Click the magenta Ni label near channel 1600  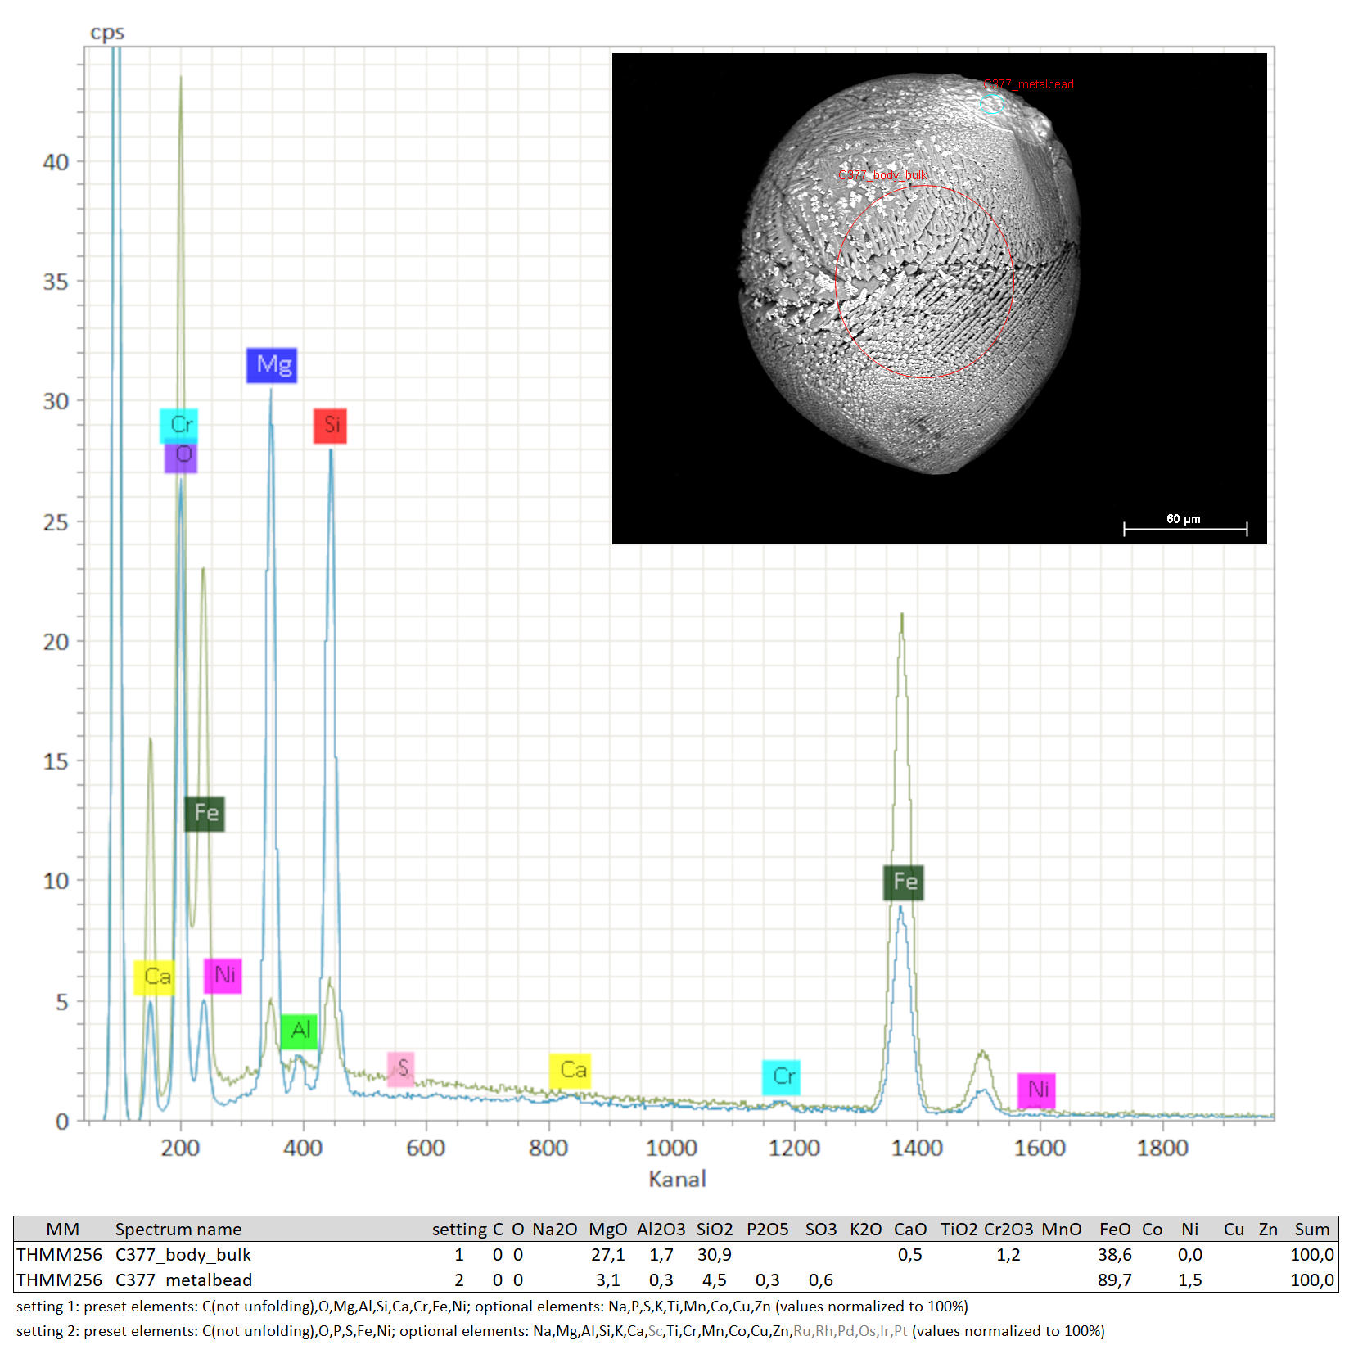tap(1036, 1090)
